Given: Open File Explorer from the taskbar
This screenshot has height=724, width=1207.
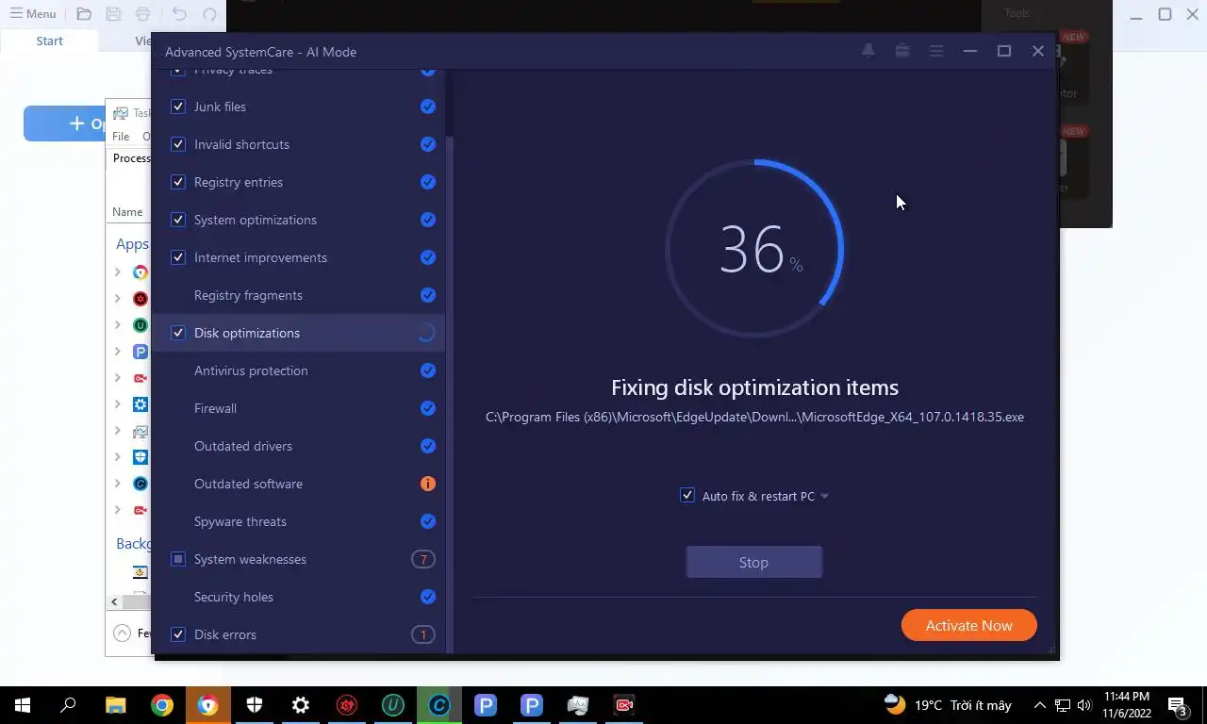Looking at the screenshot, I should (115, 705).
